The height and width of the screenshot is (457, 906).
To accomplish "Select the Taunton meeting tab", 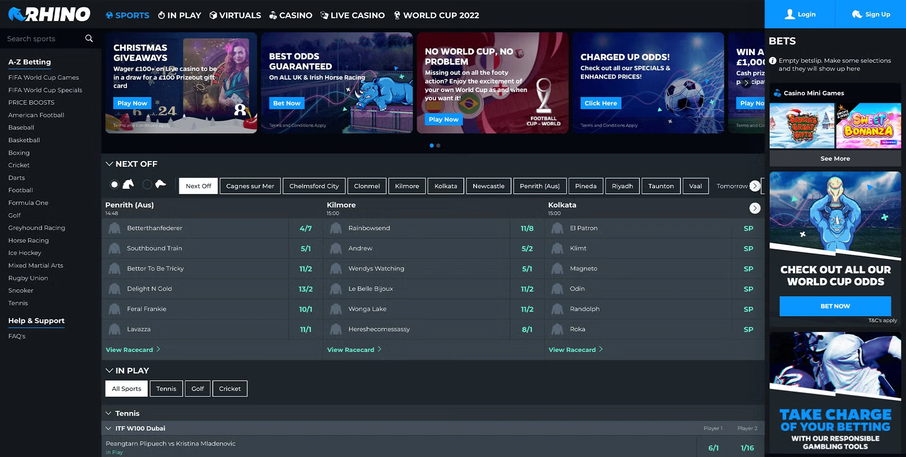I will pos(661,186).
